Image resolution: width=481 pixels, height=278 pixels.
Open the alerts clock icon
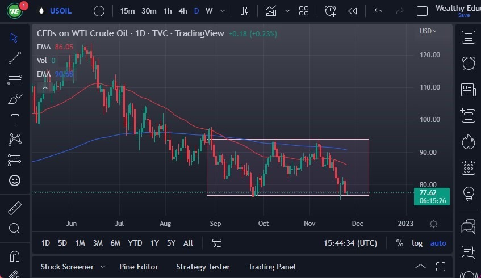(x=469, y=63)
